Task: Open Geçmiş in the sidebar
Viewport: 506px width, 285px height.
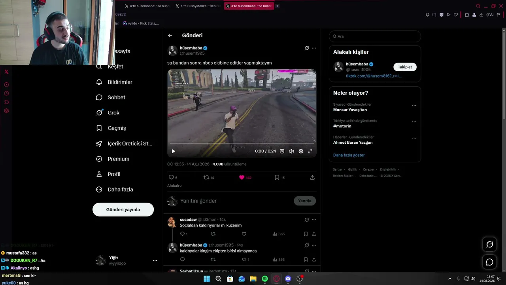Action: (x=111, y=128)
